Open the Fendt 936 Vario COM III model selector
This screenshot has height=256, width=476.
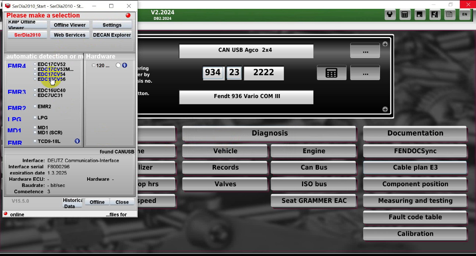point(246,97)
